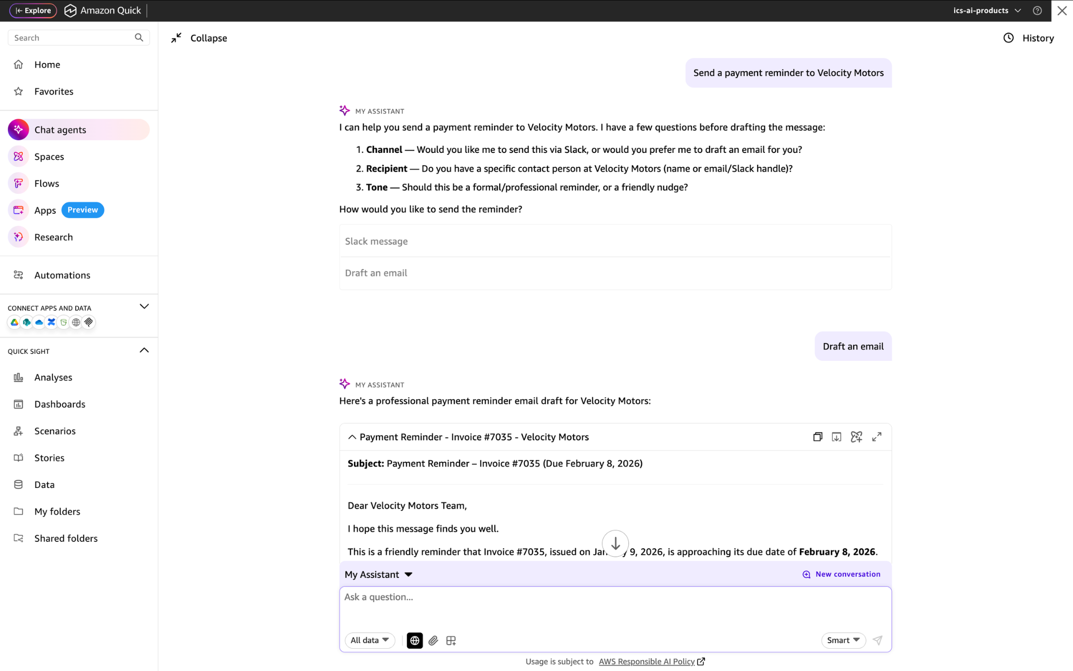Click the Collapse chat button
The height and width of the screenshot is (671, 1073).
(x=199, y=38)
